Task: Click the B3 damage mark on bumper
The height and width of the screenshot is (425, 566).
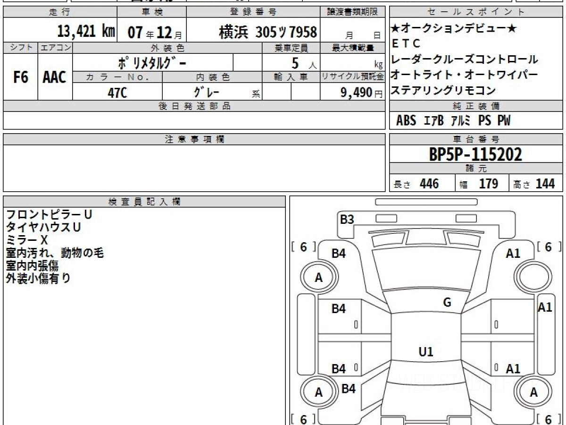Action: [x=347, y=220]
